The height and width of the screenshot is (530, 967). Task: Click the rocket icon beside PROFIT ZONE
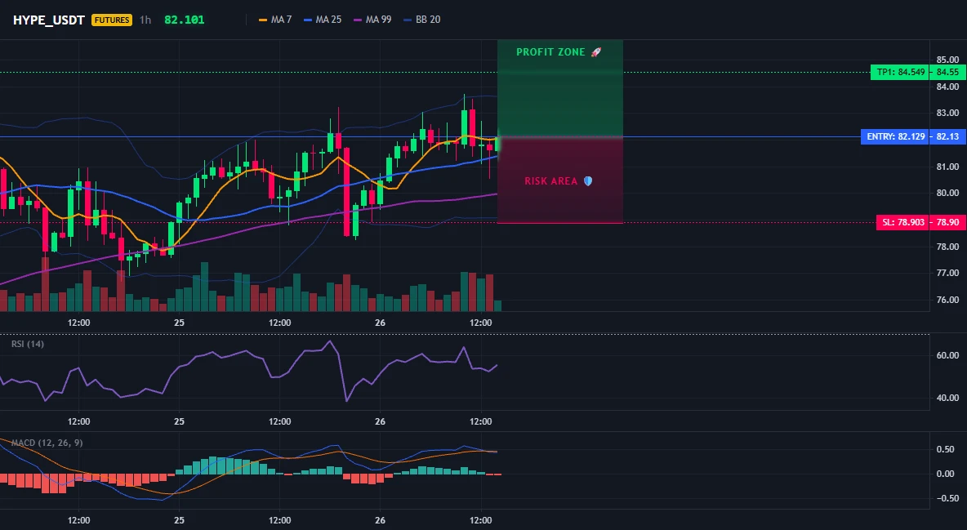595,52
